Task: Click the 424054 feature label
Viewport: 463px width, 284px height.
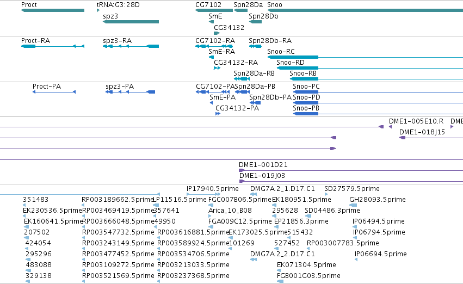Action: pyautogui.click(x=38, y=243)
